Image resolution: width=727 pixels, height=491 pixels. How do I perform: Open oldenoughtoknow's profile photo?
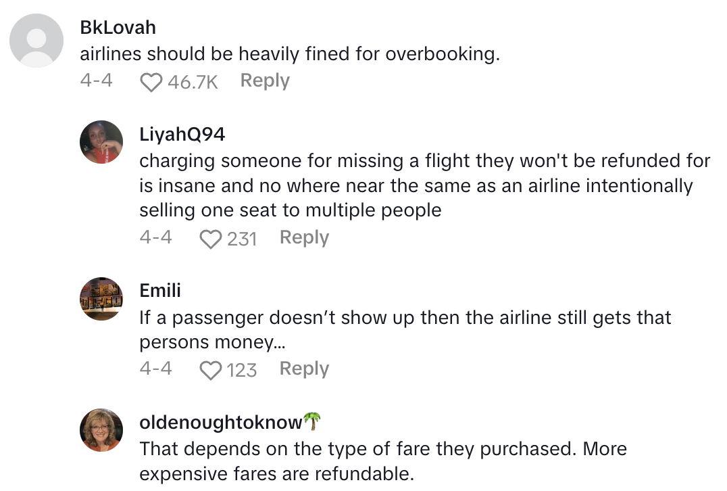(x=101, y=429)
